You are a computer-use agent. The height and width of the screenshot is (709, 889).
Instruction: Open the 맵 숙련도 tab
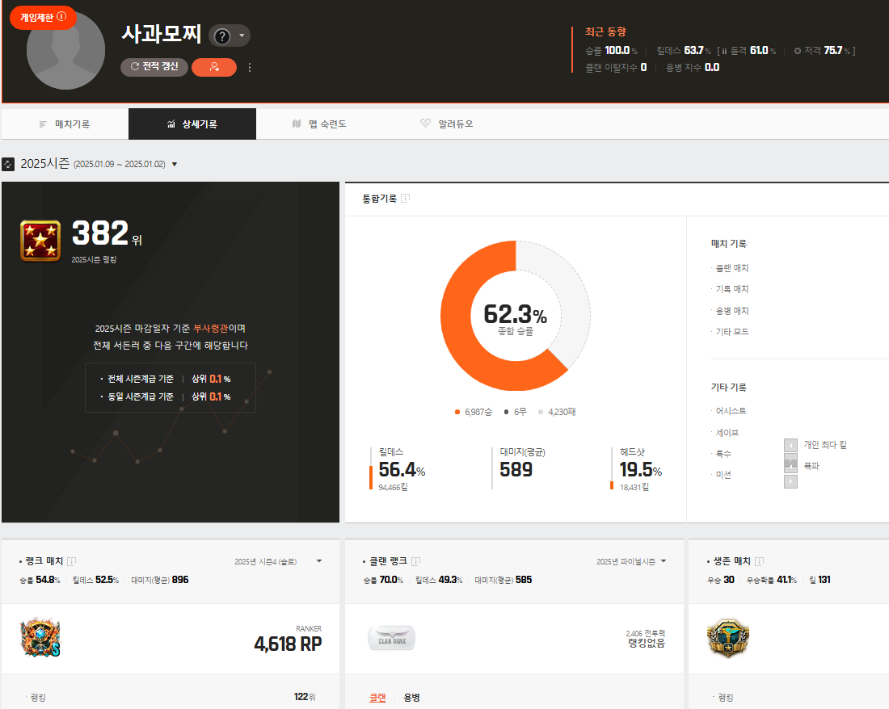(319, 124)
